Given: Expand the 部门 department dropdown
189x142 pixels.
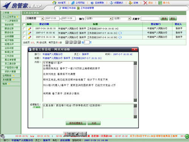Looking at the screenshot, I should pos(99,19).
